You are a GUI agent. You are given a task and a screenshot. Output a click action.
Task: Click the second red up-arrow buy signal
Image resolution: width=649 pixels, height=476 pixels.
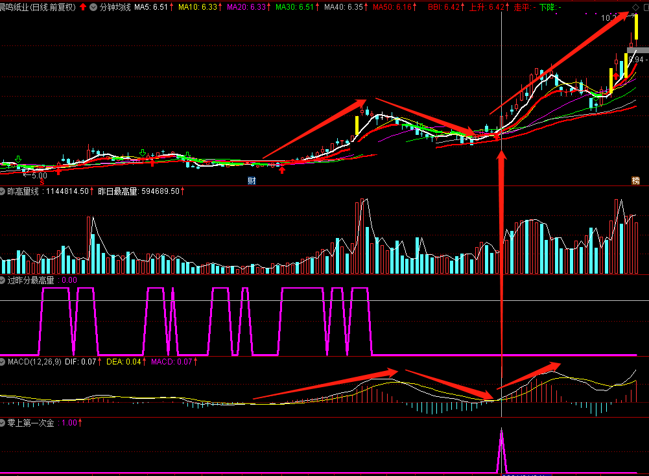pos(153,163)
